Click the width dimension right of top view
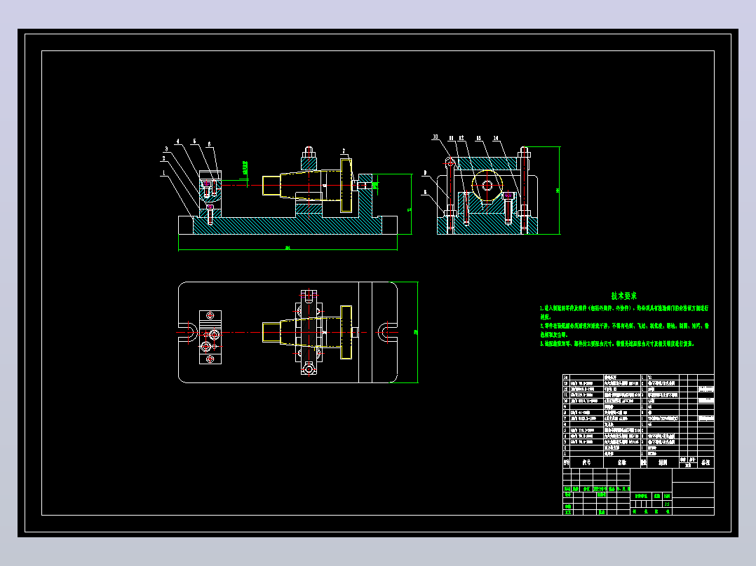 point(416,332)
